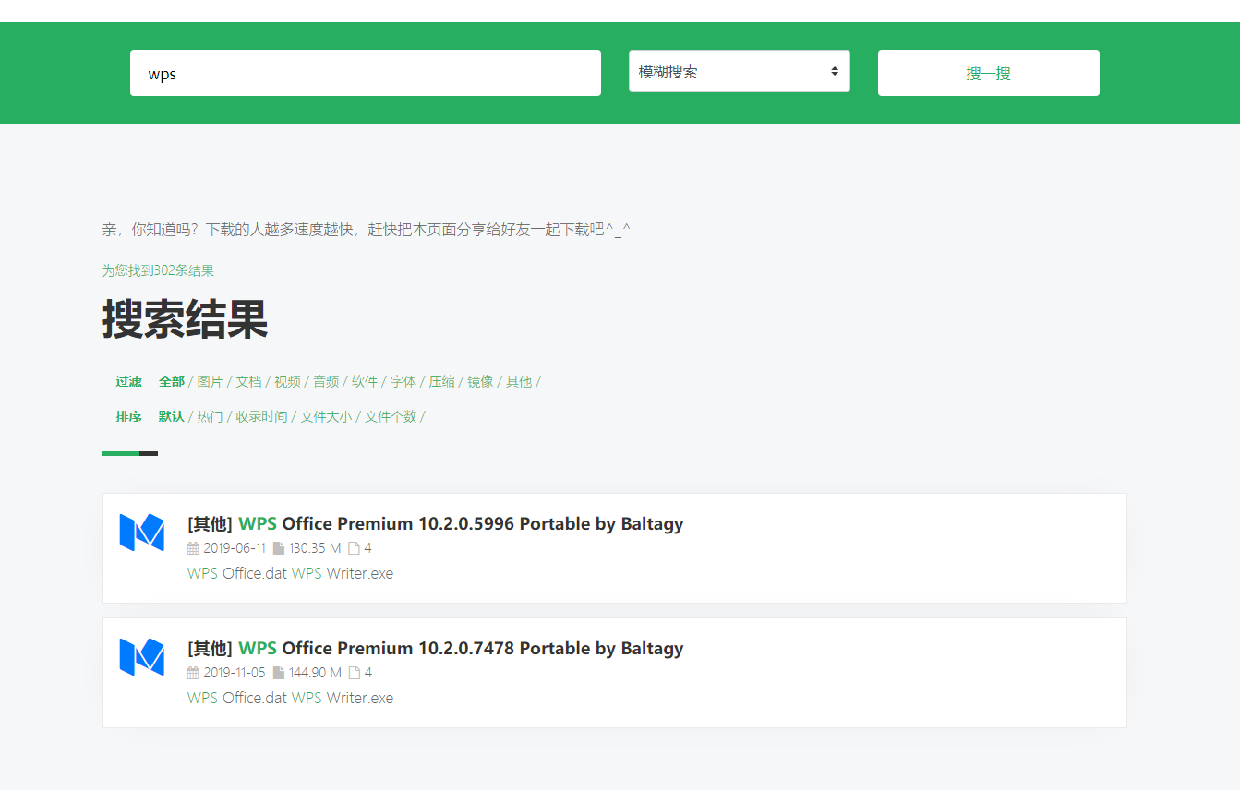The height and width of the screenshot is (790, 1240).
Task: Select the 压缩 filter category
Action: click(x=441, y=381)
